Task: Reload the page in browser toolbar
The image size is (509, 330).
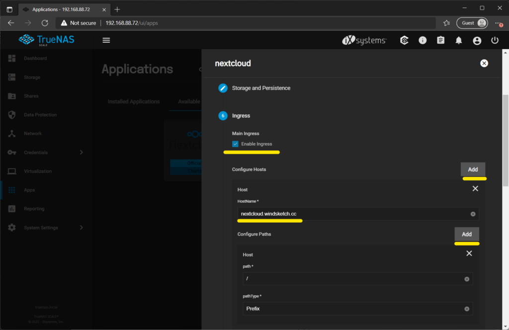Action: coord(45,23)
